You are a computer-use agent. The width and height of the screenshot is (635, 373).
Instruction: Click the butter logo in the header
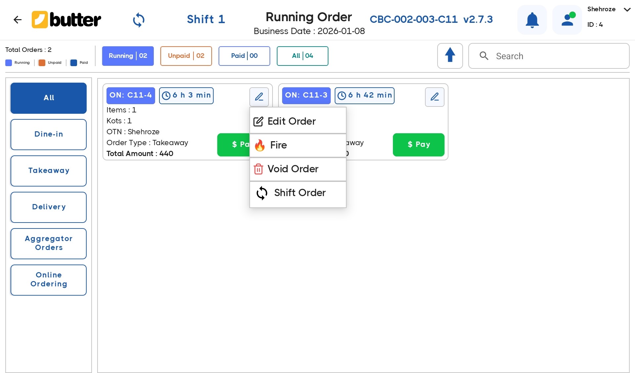[66, 20]
